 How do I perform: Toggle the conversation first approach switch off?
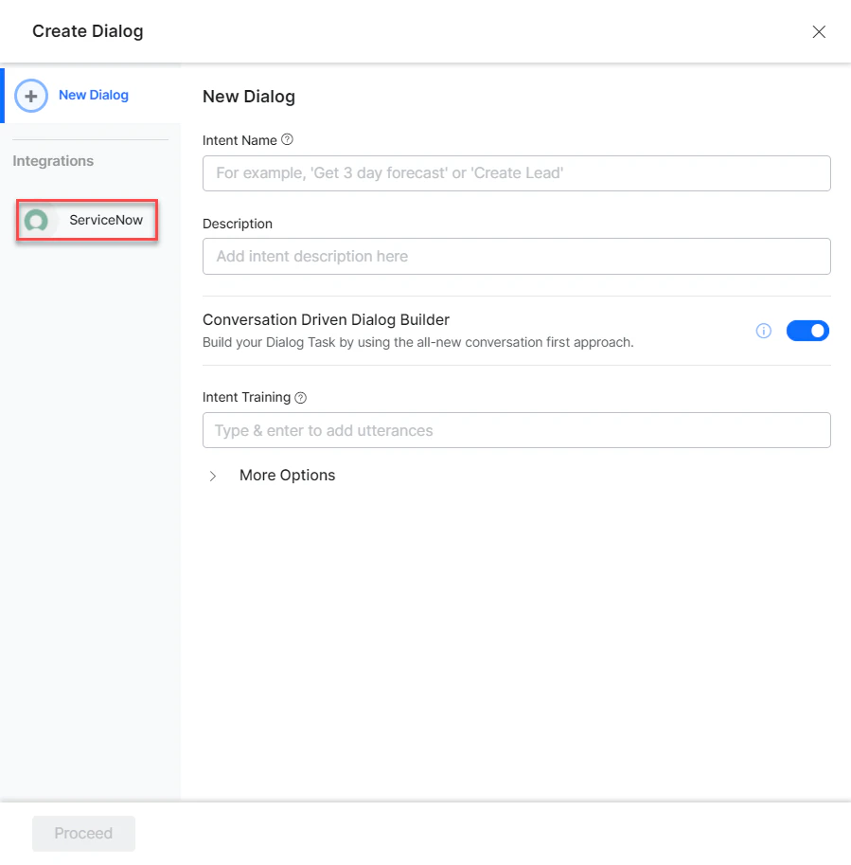[x=807, y=330]
